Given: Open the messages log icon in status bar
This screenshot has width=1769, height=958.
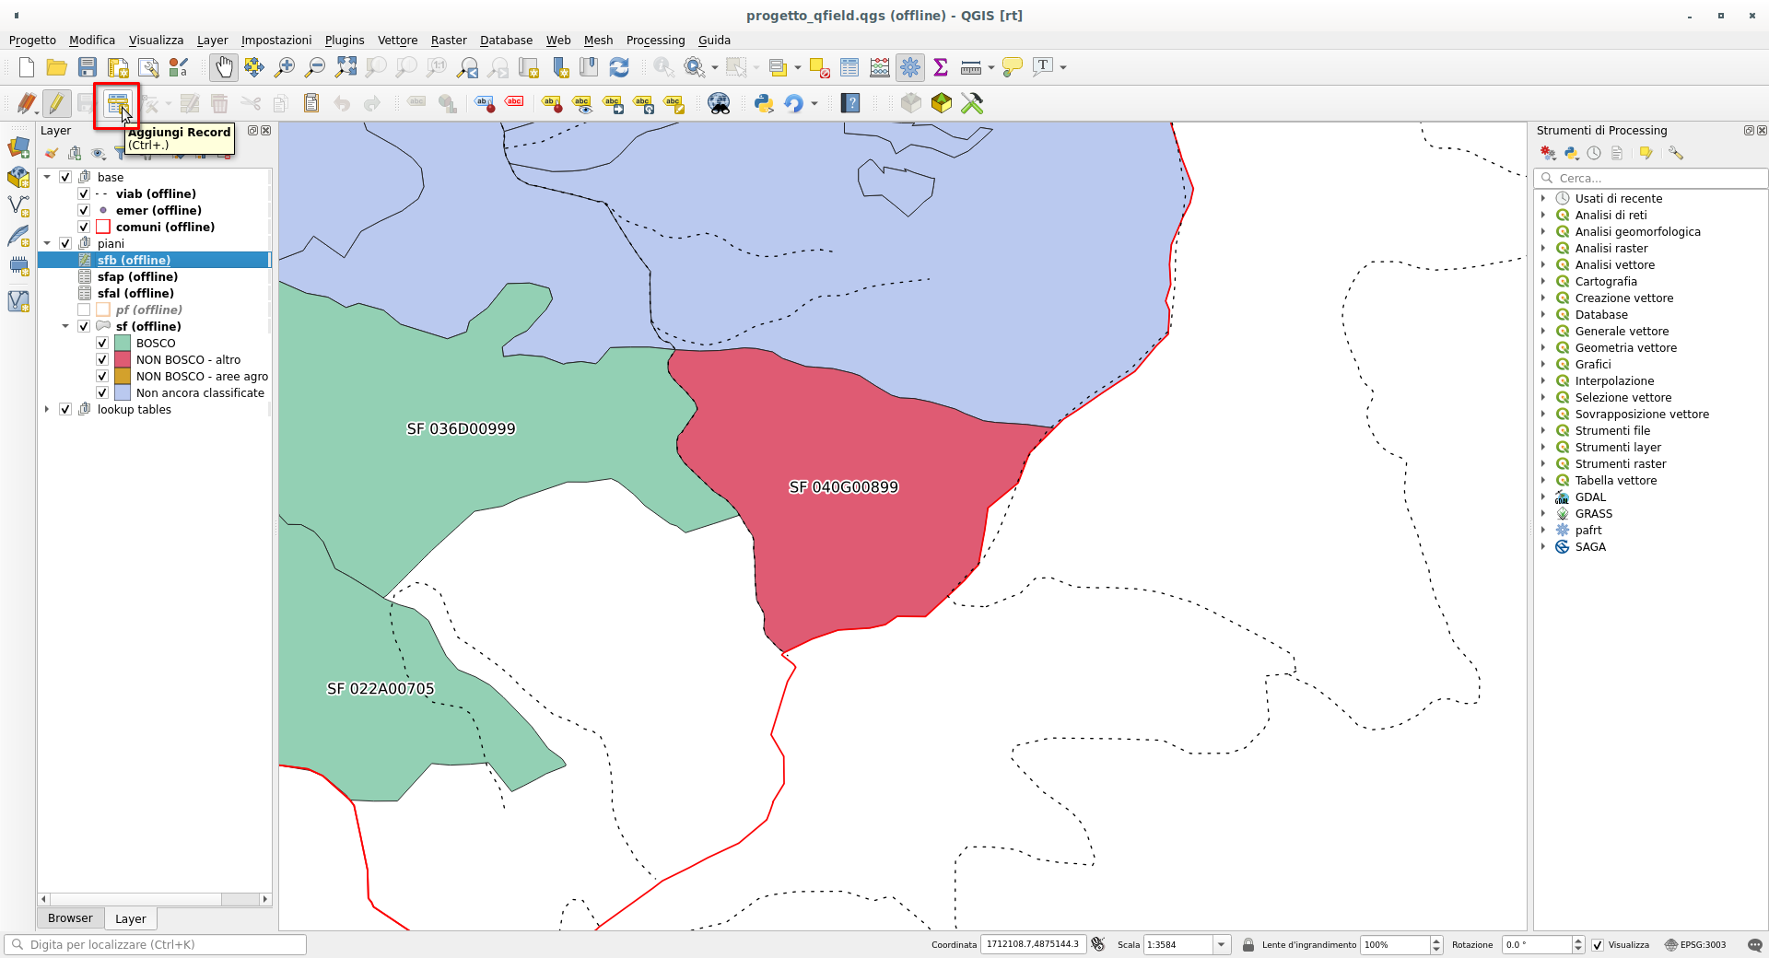Looking at the screenshot, I should pyautogui.click(x=1754, y=944).
